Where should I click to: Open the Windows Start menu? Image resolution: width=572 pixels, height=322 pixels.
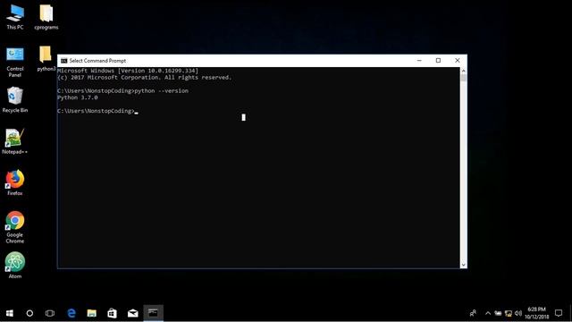click(10, 313)
